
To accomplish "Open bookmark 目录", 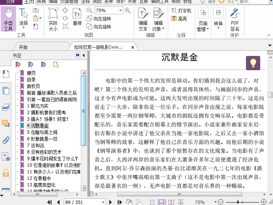I will pos(31,80).
